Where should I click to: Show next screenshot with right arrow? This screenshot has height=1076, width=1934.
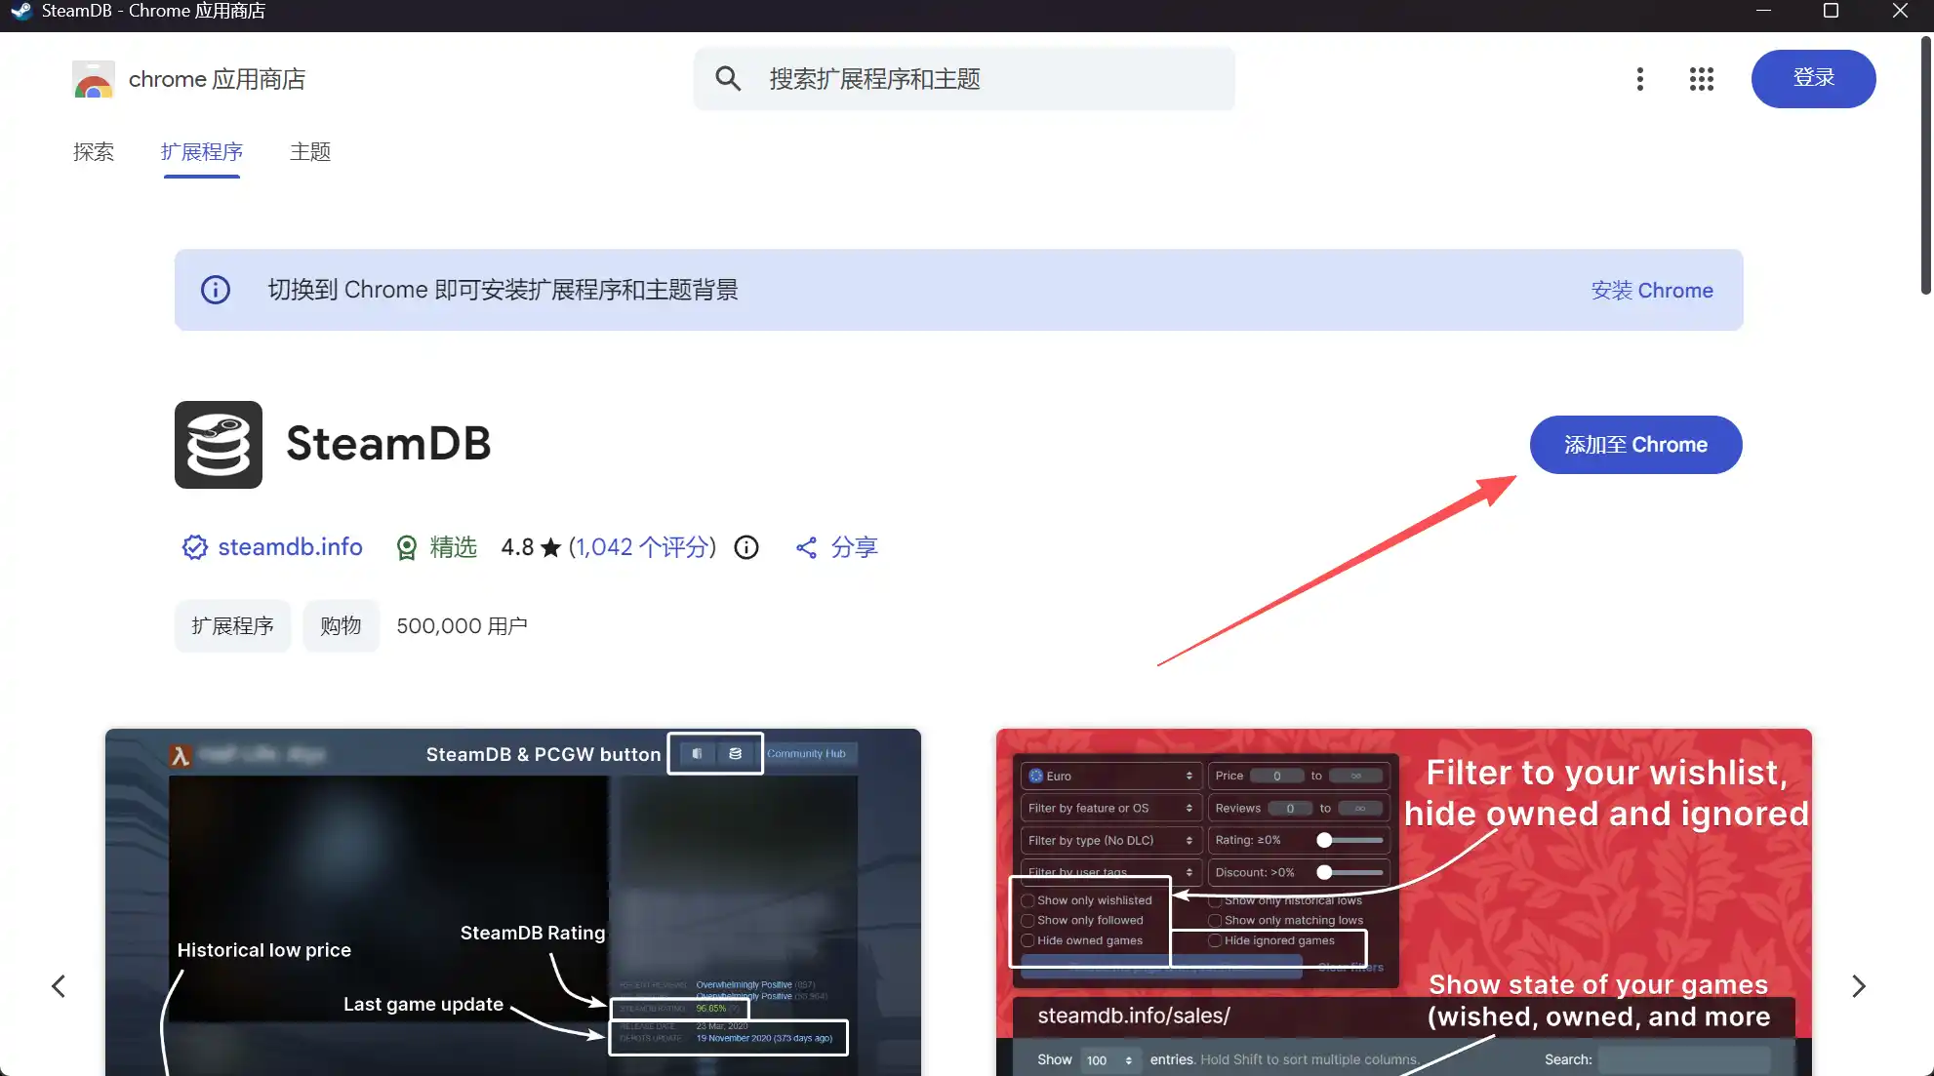pyautogui.click(x=1858, y=986)
